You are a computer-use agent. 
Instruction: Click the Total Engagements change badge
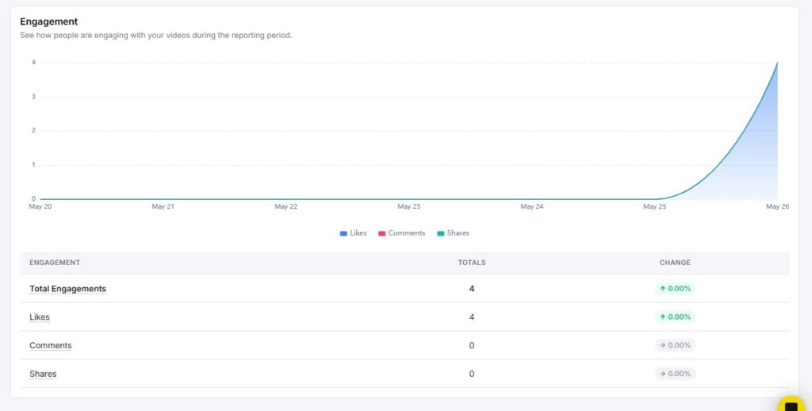(x=675, y=289)
